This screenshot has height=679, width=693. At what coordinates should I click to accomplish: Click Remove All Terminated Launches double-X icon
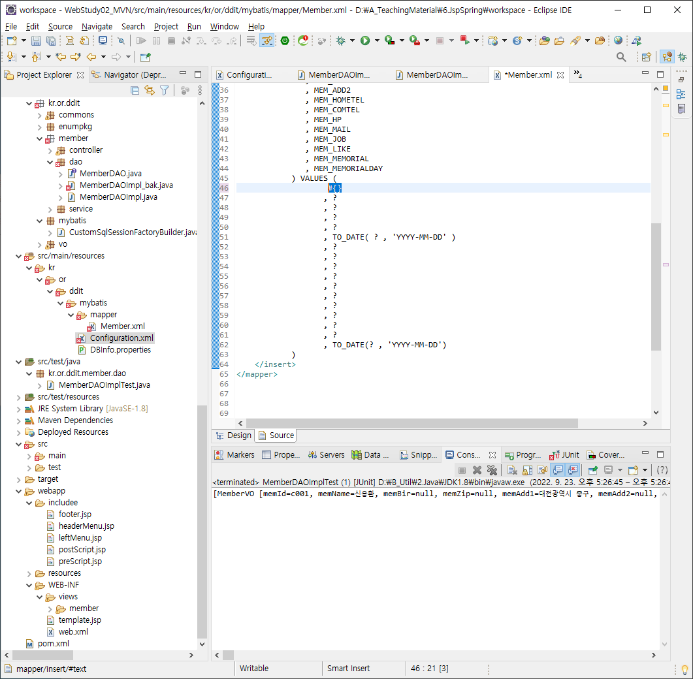click(x=492, y=470)
